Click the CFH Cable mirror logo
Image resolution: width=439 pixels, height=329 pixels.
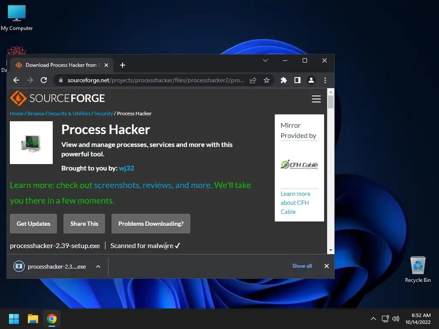click(299, 164)
